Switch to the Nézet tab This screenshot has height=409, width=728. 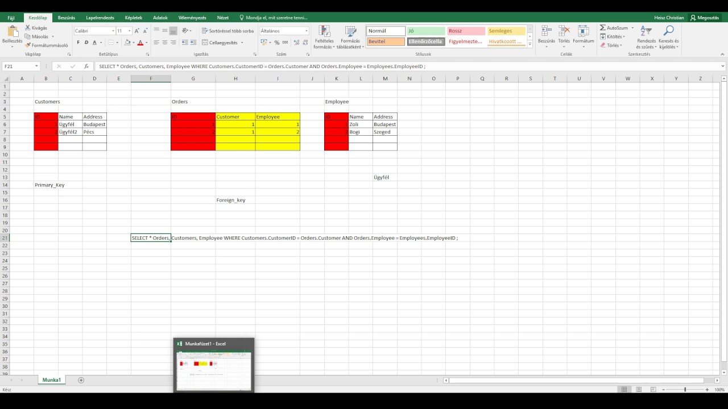(223, 18)
